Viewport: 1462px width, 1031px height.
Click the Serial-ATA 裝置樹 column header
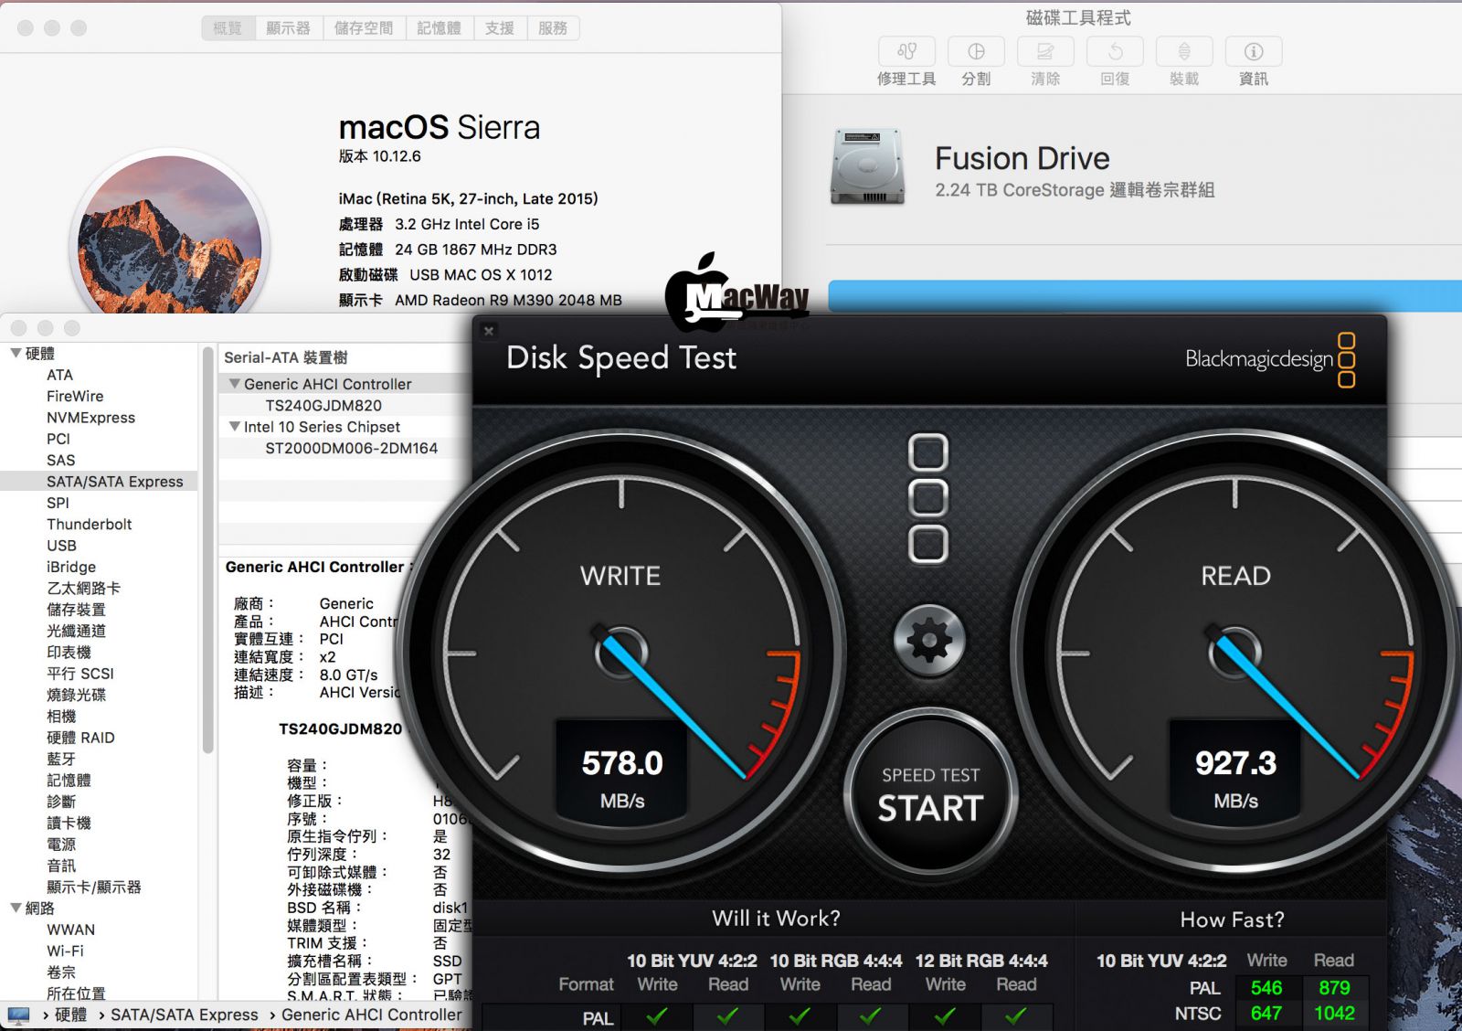coord(285,357)
